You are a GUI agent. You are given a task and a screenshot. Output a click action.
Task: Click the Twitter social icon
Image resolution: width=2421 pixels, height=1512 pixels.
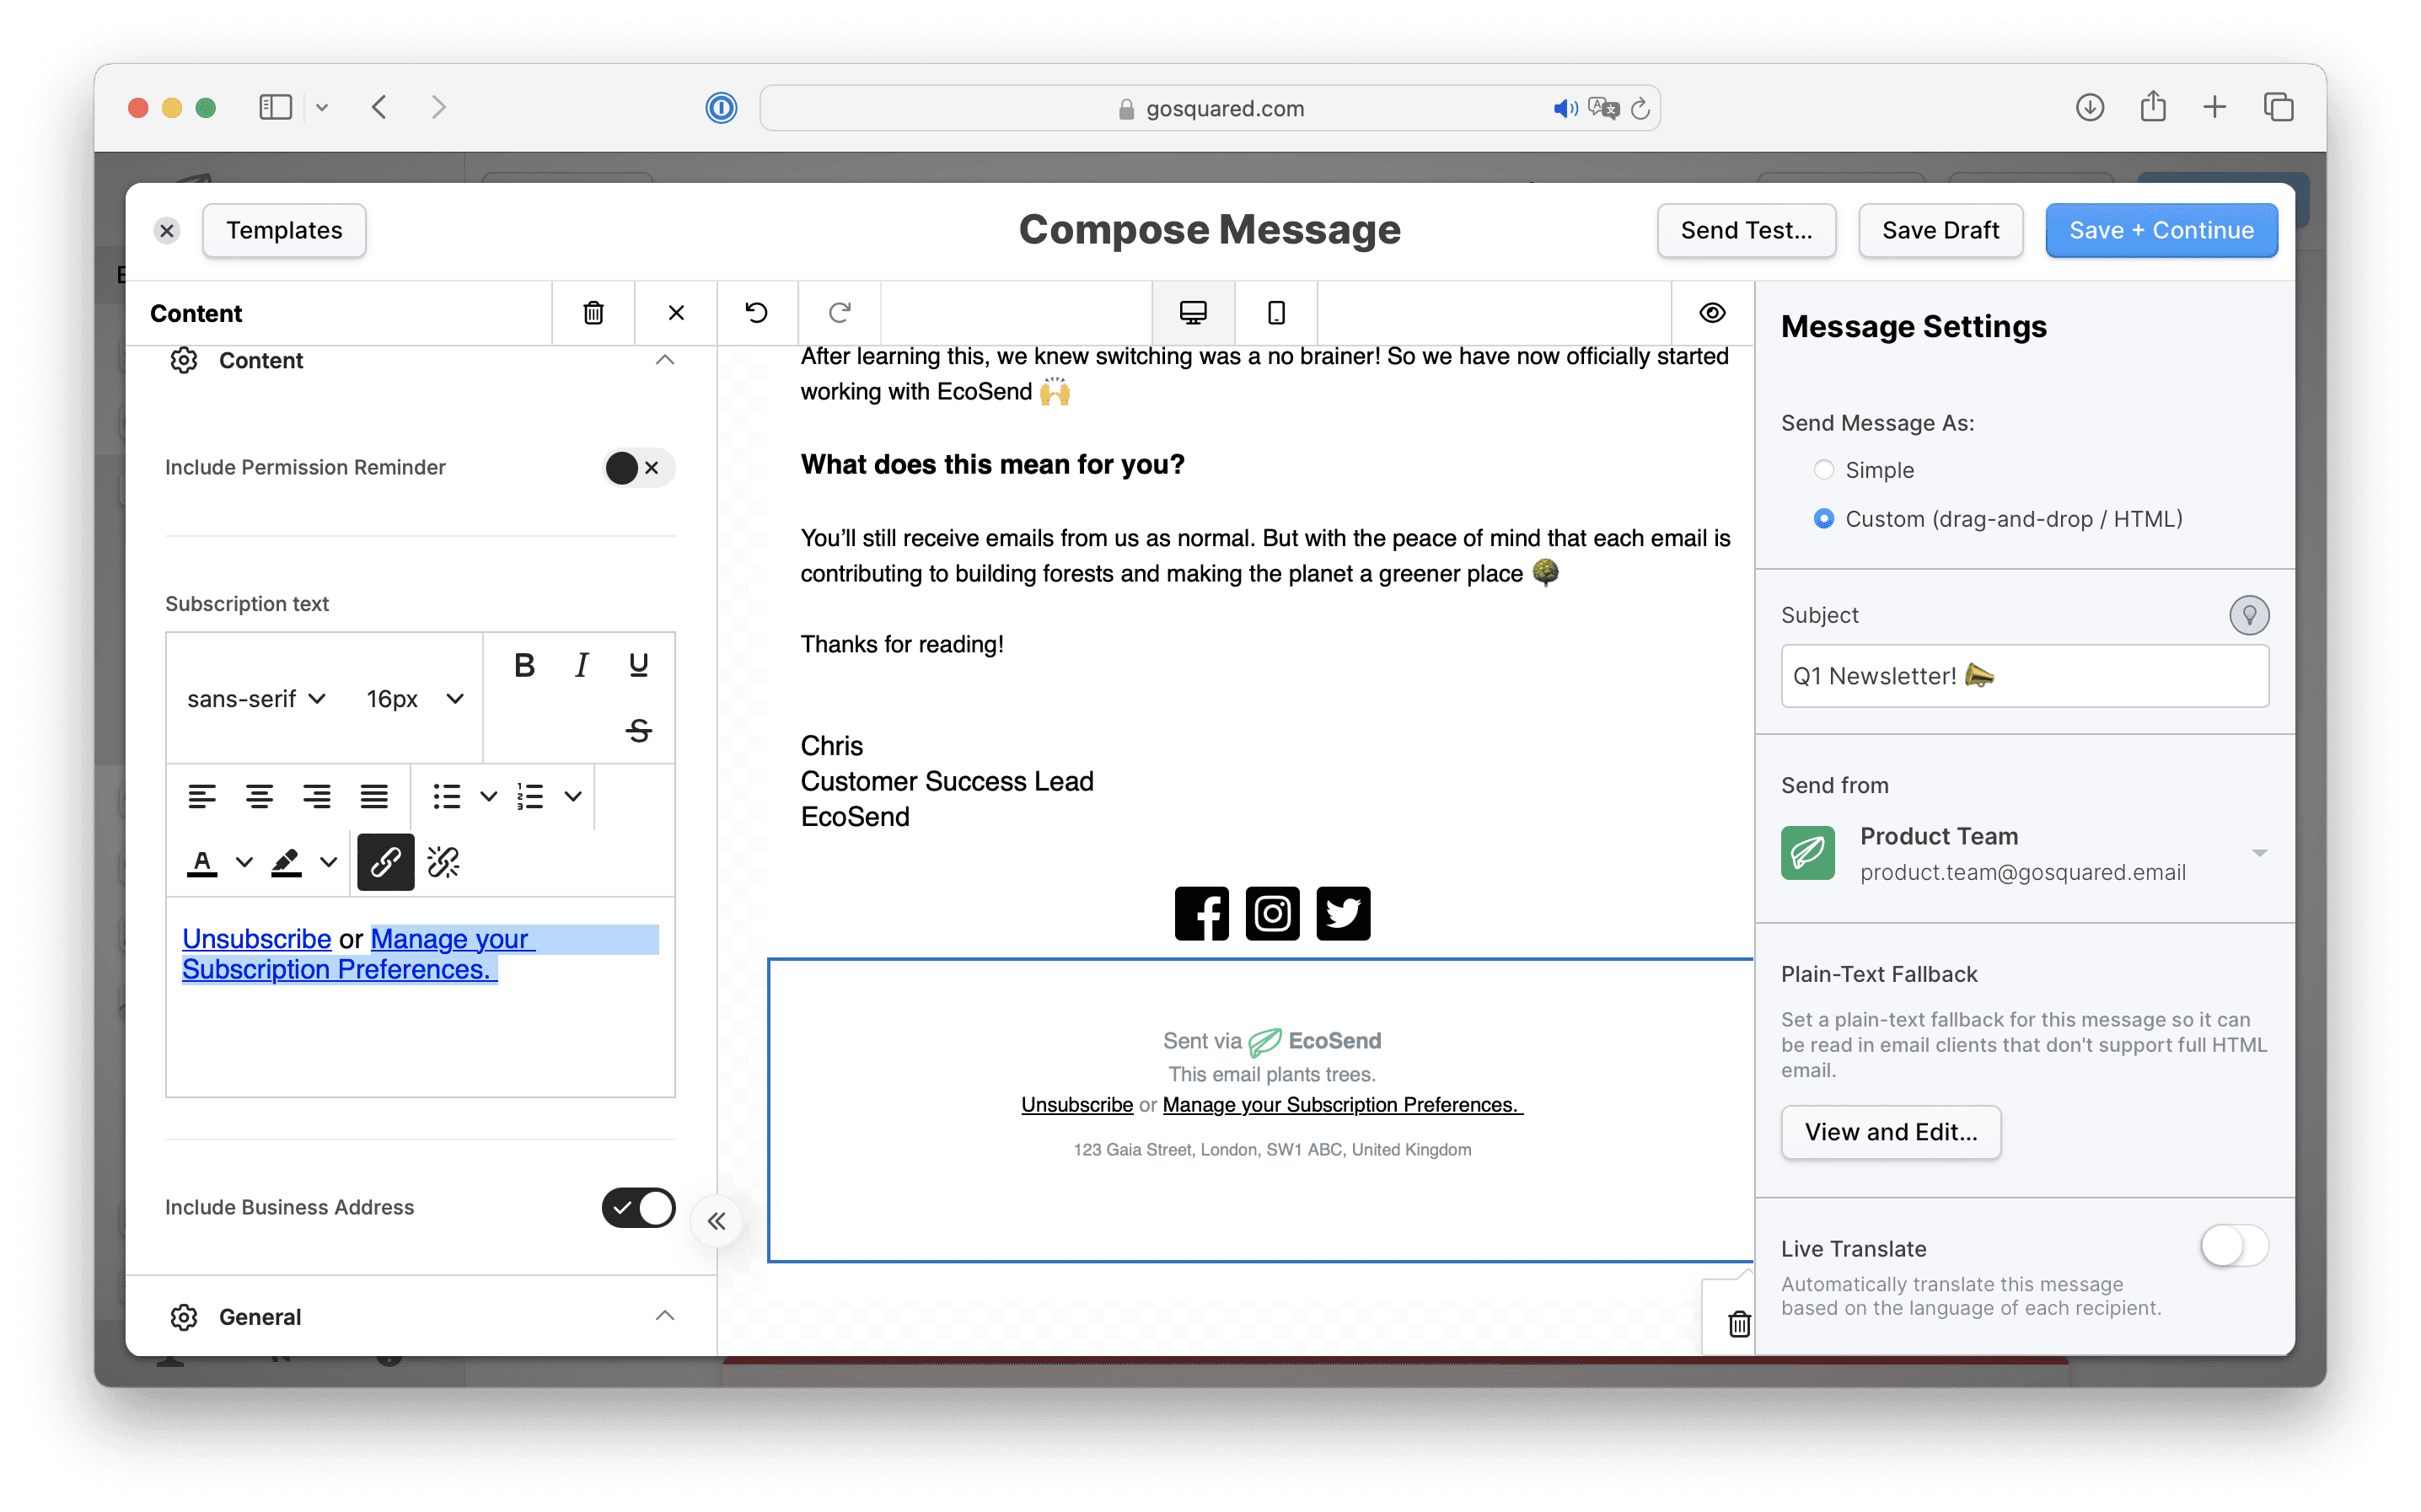[1343, 913]
